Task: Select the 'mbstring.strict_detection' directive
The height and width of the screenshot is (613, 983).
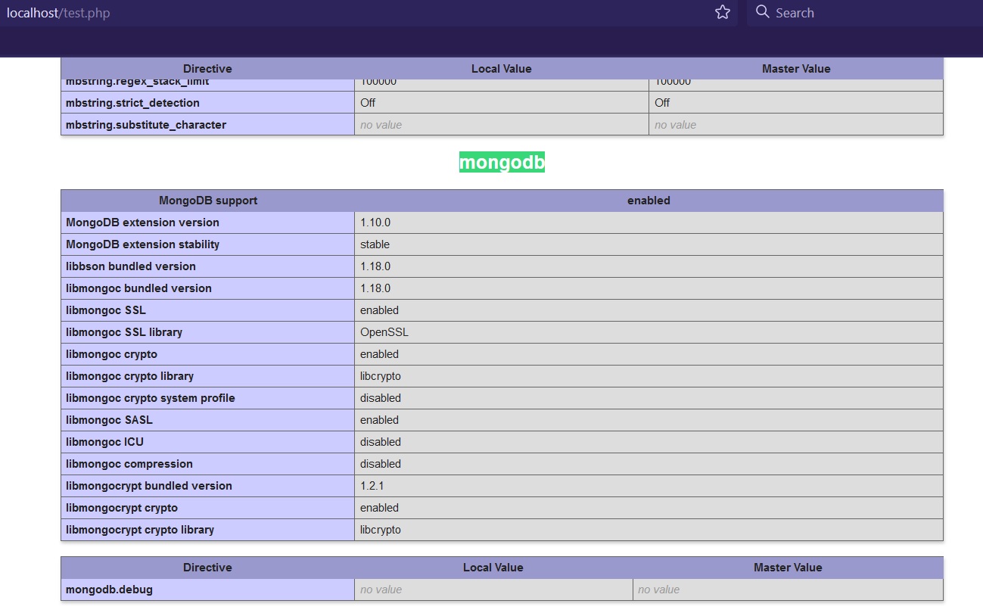Action: point(132,103)
